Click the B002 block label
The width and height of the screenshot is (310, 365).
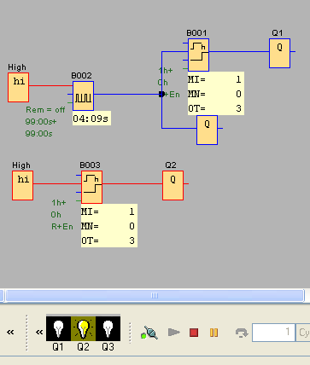pyautogui.click(x=81, y=76)
